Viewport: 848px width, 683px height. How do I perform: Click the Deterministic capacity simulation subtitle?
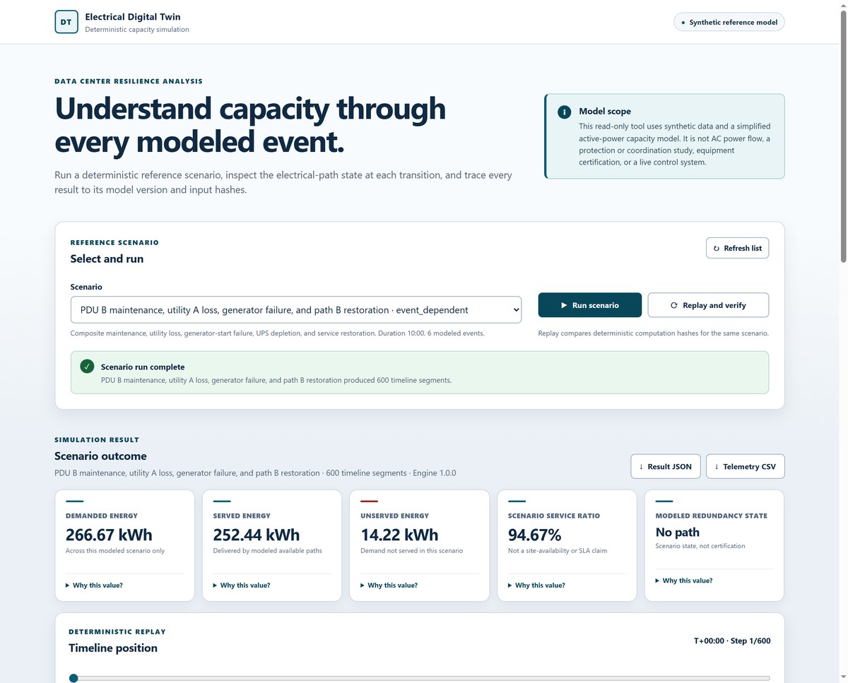coord(137,30)
